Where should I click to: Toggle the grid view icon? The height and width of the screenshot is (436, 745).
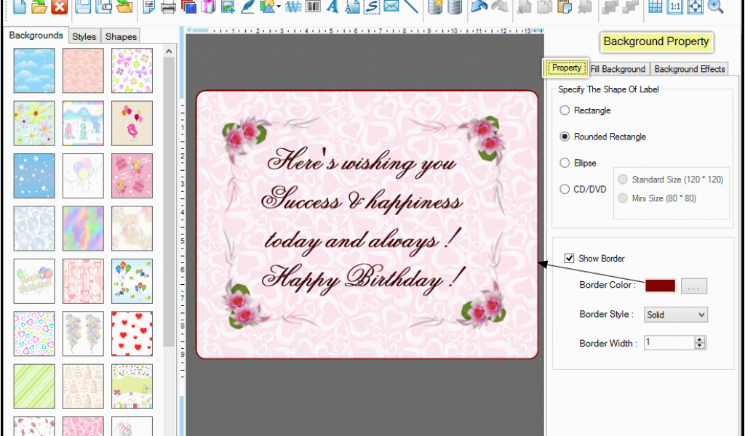[656, 7]
